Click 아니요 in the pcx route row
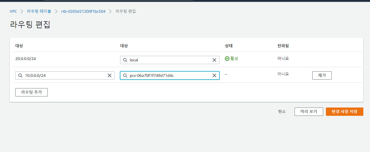 [283, 74]
